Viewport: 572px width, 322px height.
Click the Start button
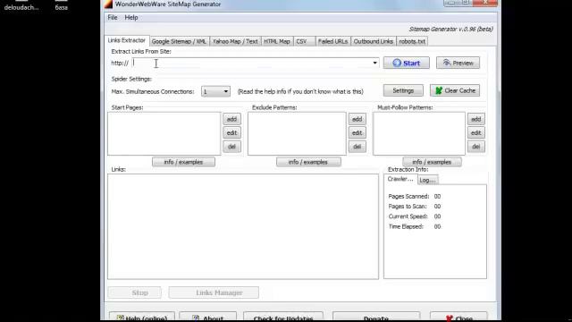pos(406,63)
